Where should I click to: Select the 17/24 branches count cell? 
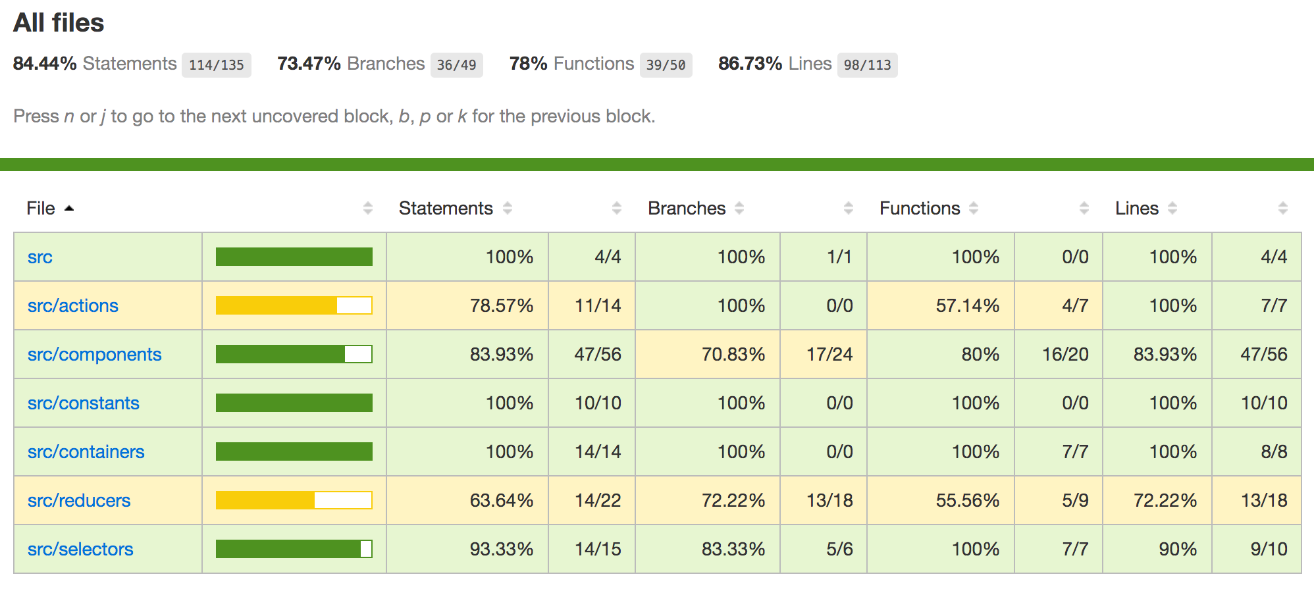(x=824, y=354)
